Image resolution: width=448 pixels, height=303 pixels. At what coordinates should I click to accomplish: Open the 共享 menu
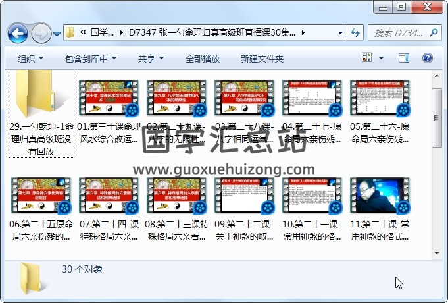pyautogui.click(x=151, y=59)
